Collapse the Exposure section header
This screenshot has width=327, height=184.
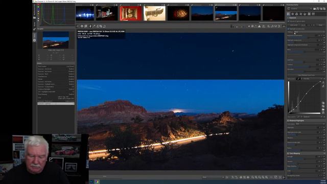pyautogui.click(x=306, y=18)
